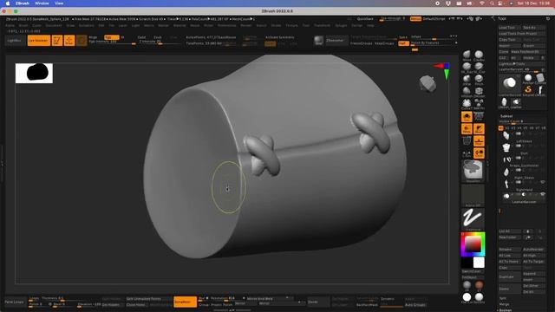Select the Inflat brush icon

(467, 79)
